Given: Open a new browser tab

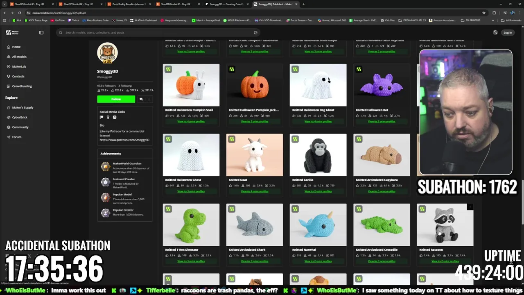Looking at the screenshot, I should point(303,4).
